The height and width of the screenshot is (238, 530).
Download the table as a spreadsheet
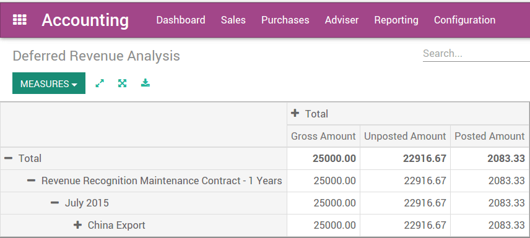tap(146, 83)
